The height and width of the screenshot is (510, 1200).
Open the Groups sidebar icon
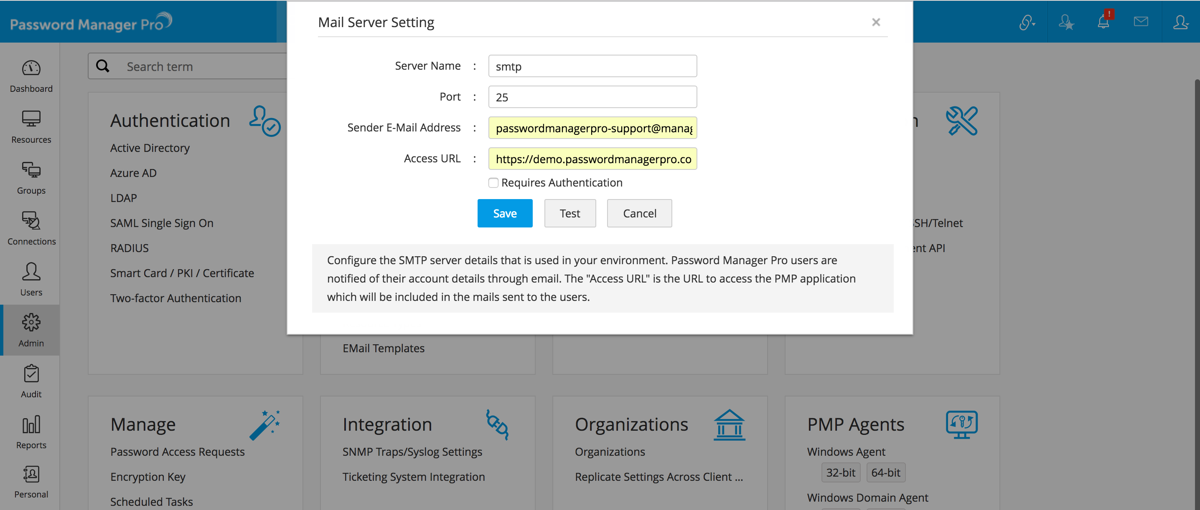(x=31, y=178)
